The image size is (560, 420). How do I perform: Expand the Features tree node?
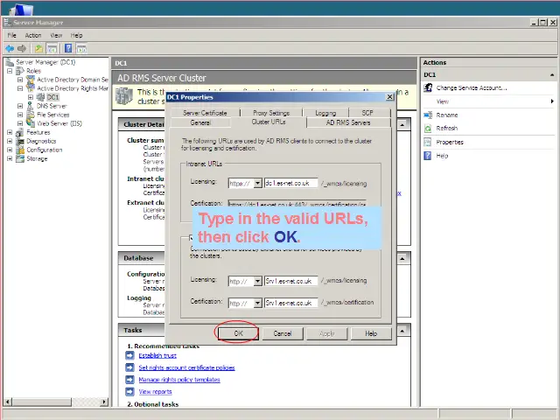click(10, 132)
